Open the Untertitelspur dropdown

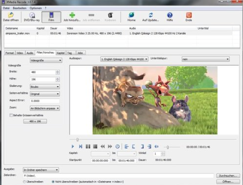206,59
